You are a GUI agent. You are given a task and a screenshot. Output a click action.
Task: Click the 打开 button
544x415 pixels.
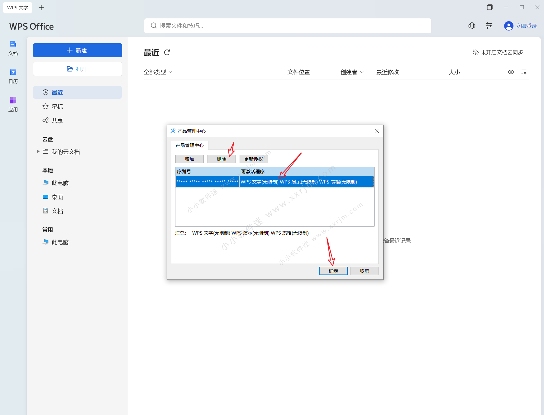[x=78, y=69]
